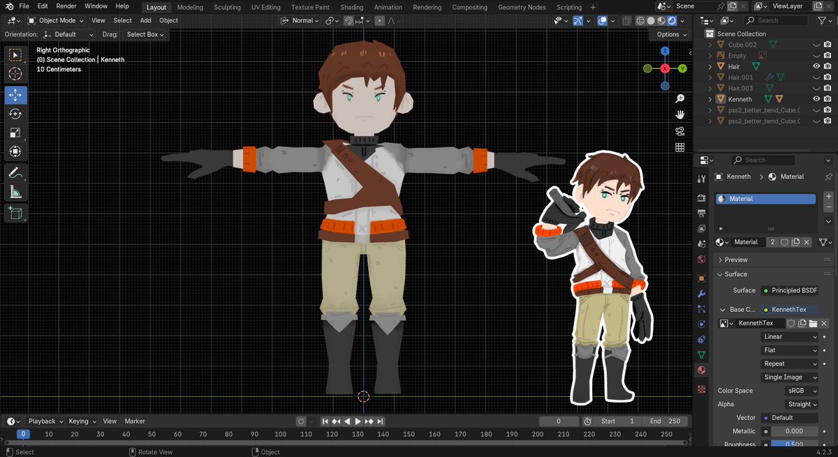Image resolution: width=838 pixels, height=457 pixels.
Task: Open the Render properties tab
Action: point(702,198)
